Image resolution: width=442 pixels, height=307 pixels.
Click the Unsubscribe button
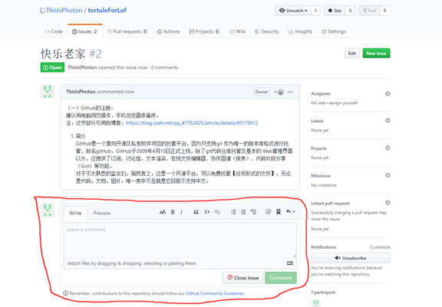click(x=351, y=258)
